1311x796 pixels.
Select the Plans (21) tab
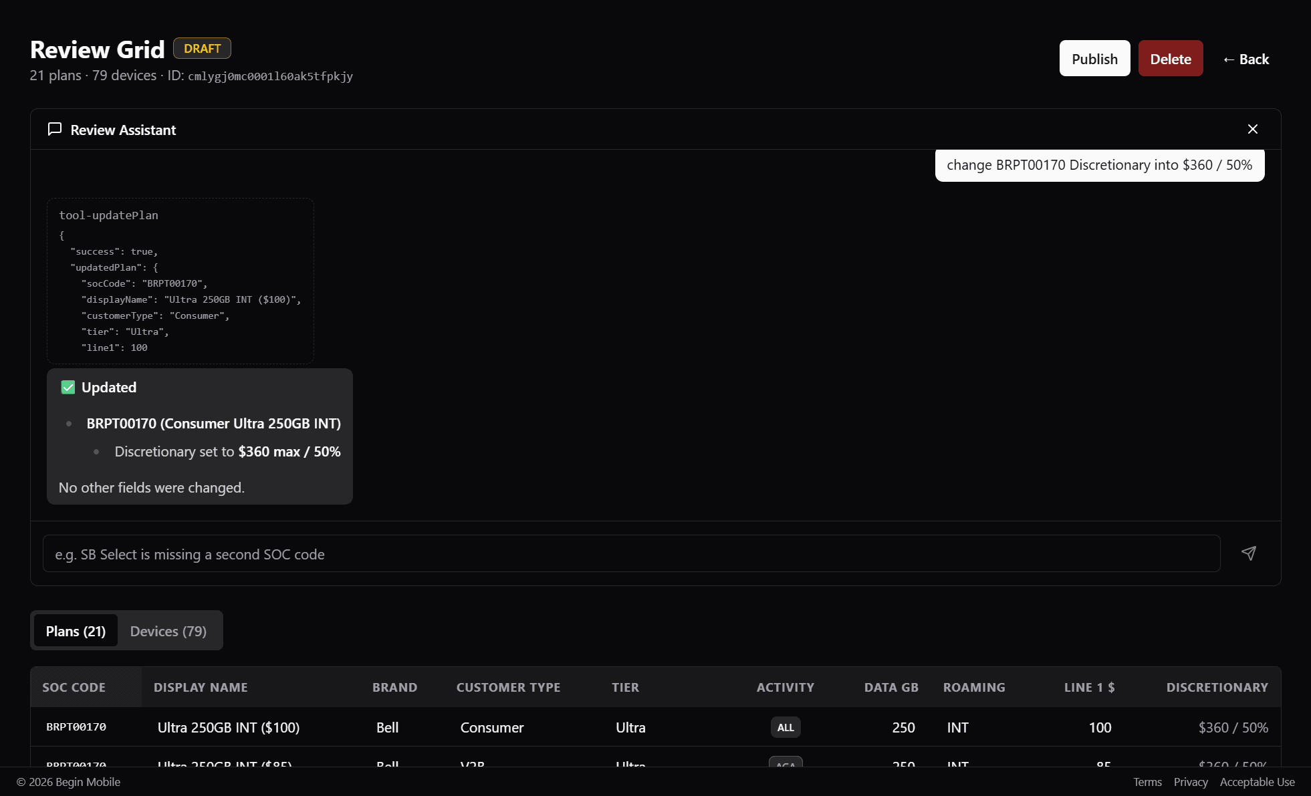coord(76,630)
